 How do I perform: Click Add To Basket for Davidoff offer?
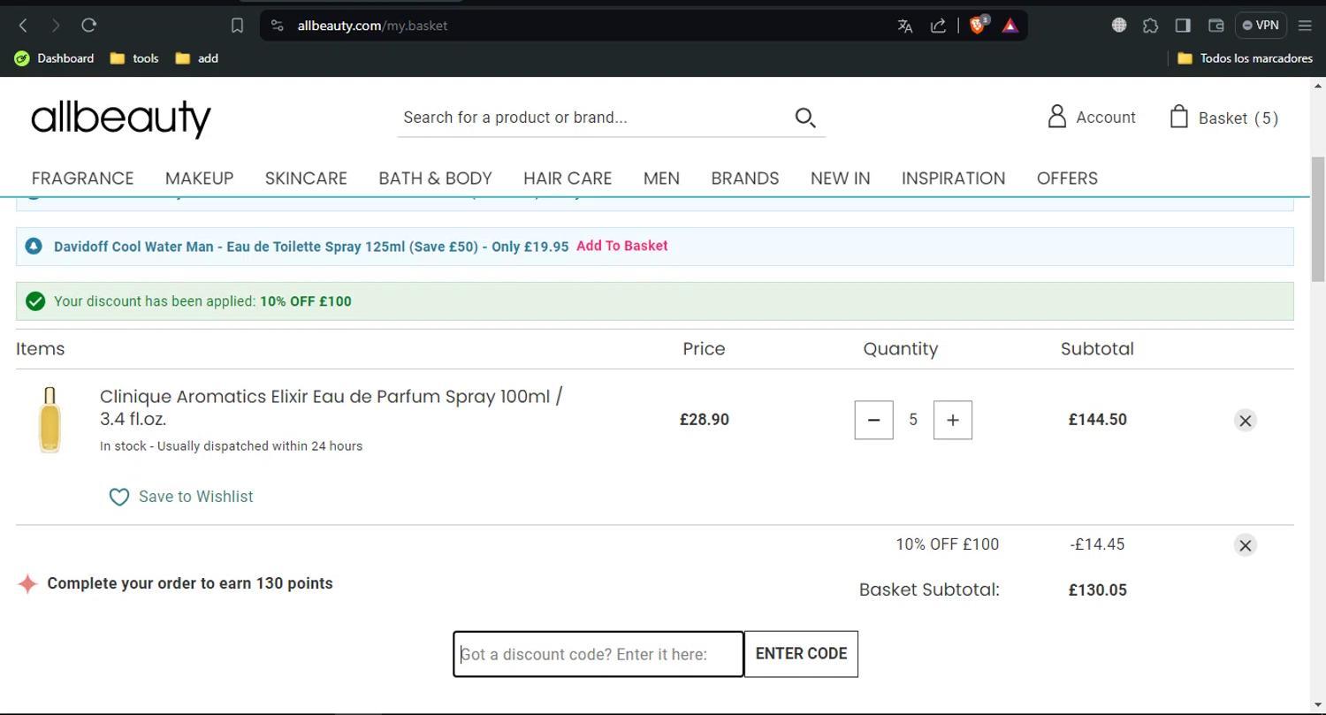622,246
